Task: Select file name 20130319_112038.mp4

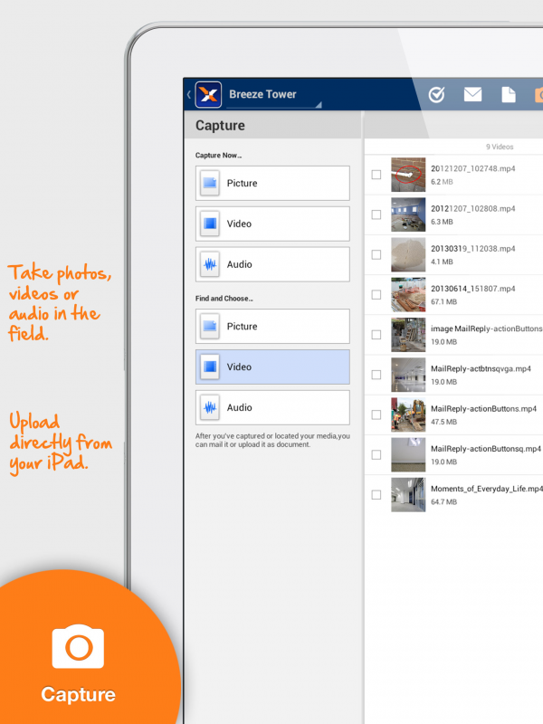Action: point(472,248)
